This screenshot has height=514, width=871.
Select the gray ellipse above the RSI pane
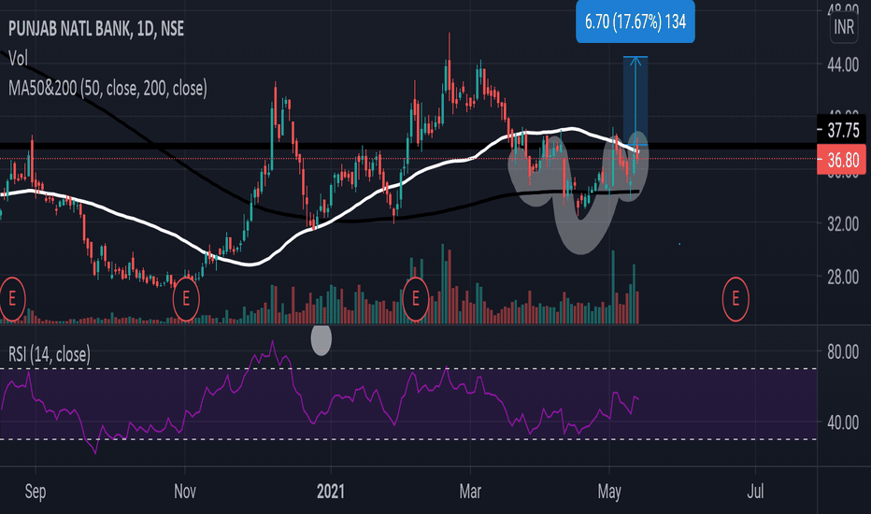point(321,339)
